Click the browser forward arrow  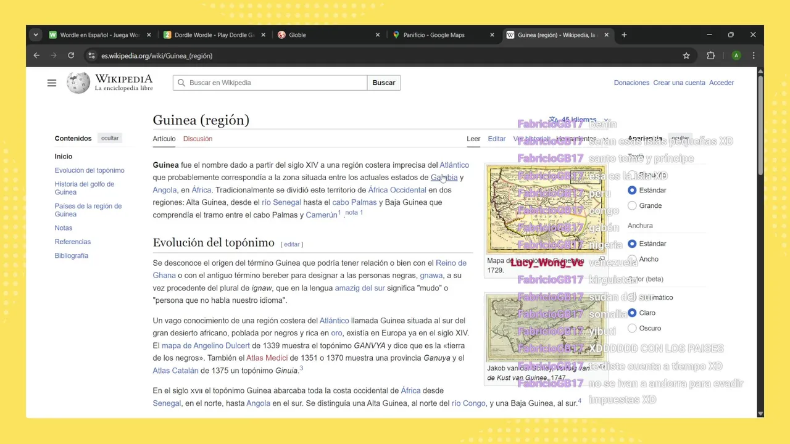click(x=54, y=55)
